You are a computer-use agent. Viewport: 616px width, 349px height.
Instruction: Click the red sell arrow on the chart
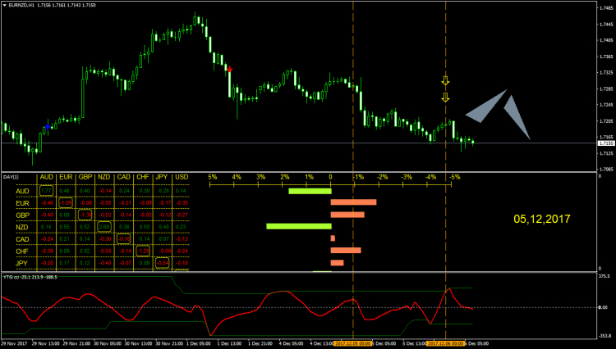[x=229, y=68]
